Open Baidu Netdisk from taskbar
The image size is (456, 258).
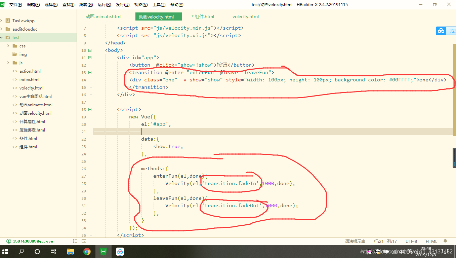[120, 252]
